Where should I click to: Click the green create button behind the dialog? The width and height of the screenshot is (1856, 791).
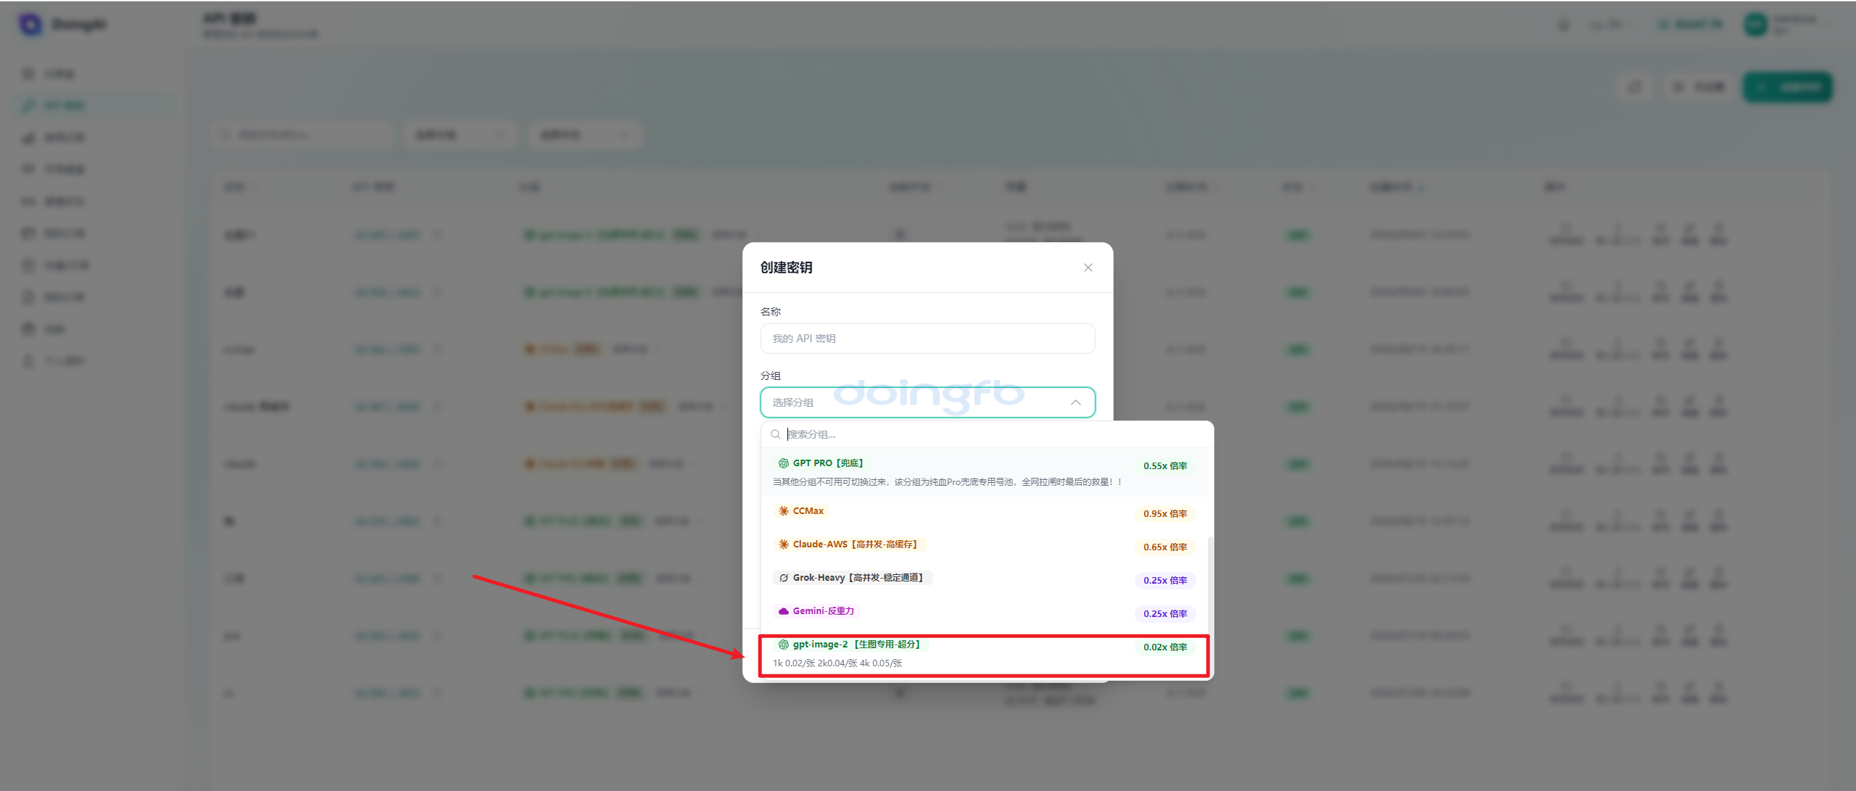click(1787, 88)
